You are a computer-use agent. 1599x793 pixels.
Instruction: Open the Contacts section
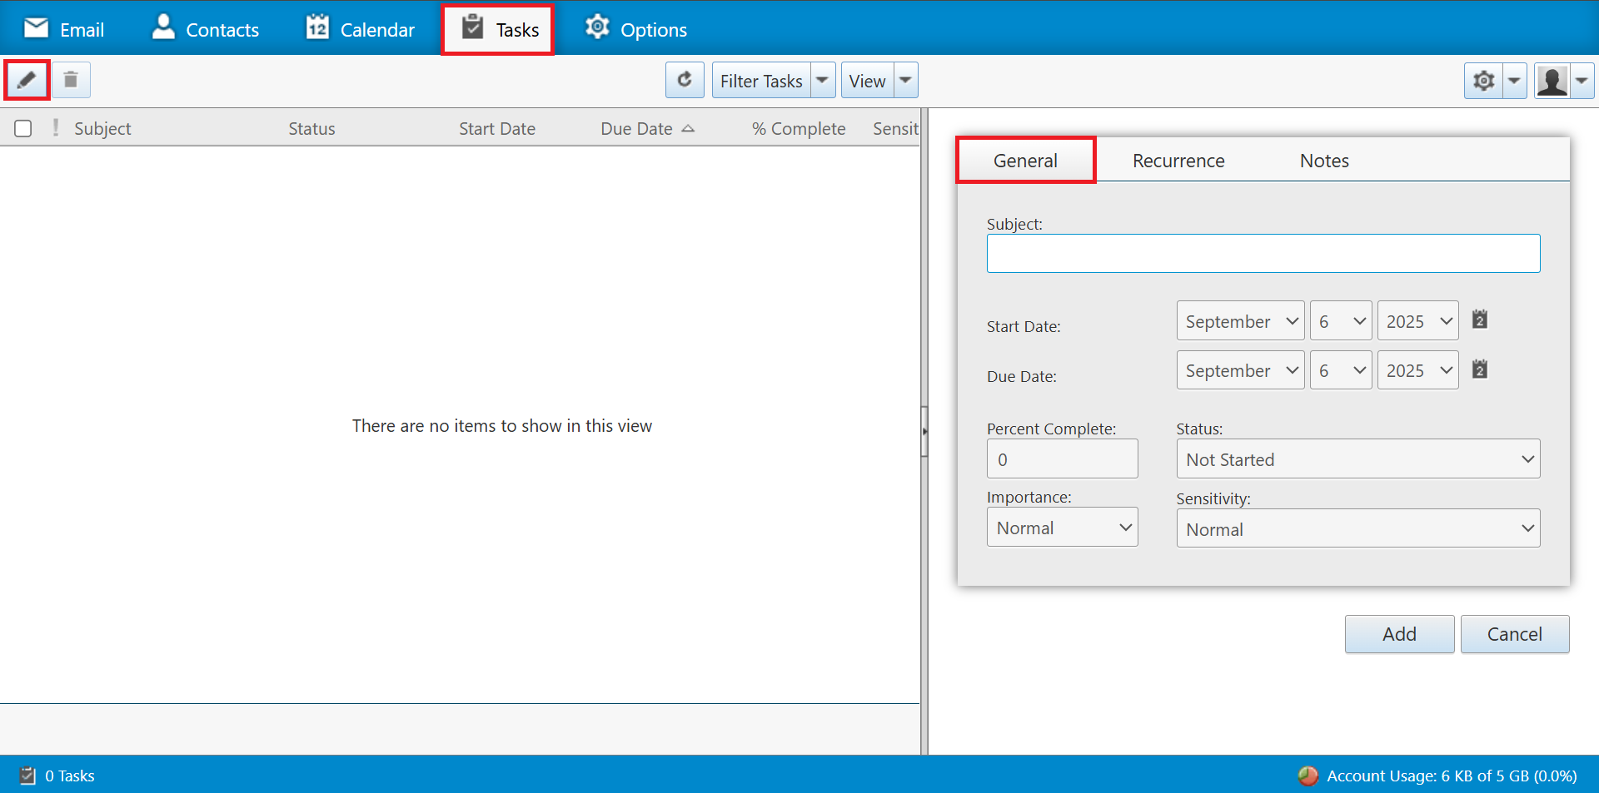pyautogui.click(x=205, y=29)
